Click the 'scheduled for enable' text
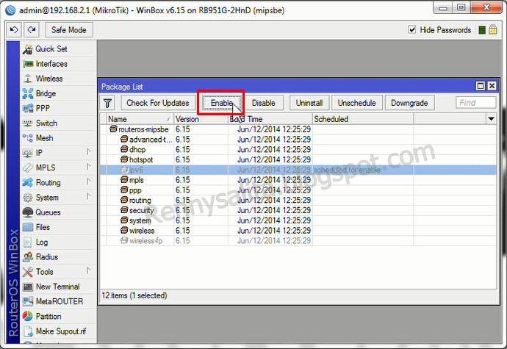 347,170
